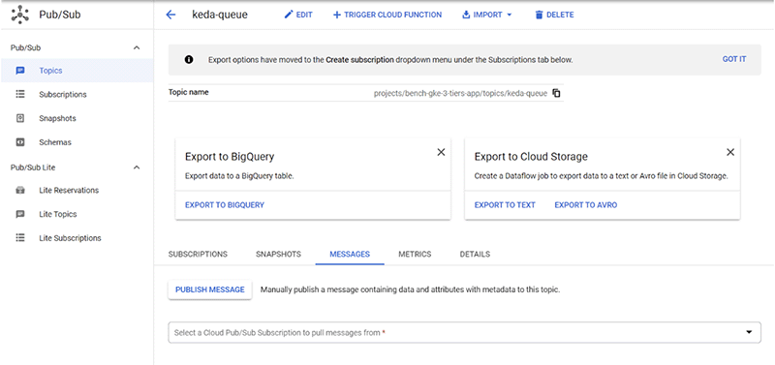Click the Export to Avro link
The image size is (775, 365).
(x=586, y=205)
